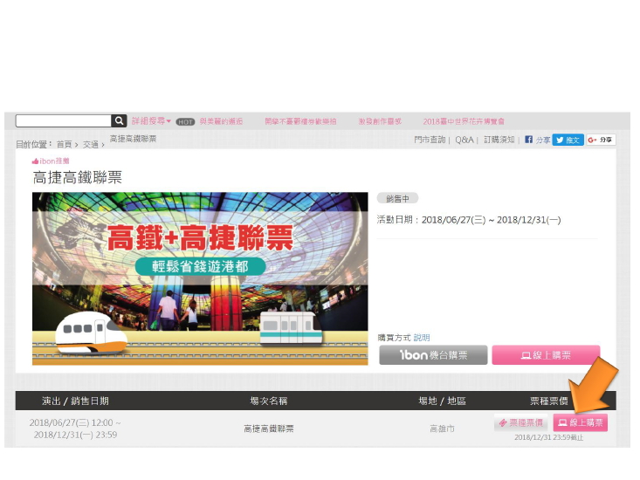Open the 說明 purchase method link
Image resolution: width=640 pixels, height=480 pixels.
point(422,338)
